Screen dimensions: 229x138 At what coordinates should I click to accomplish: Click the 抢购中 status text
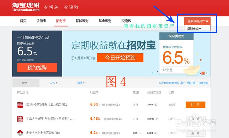pyautogui.click(x=172, y=104)
